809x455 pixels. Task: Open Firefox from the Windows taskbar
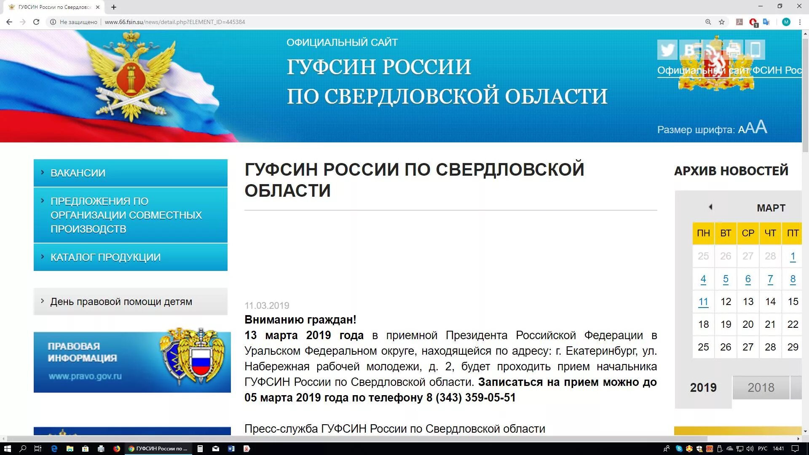click(117, 449)
